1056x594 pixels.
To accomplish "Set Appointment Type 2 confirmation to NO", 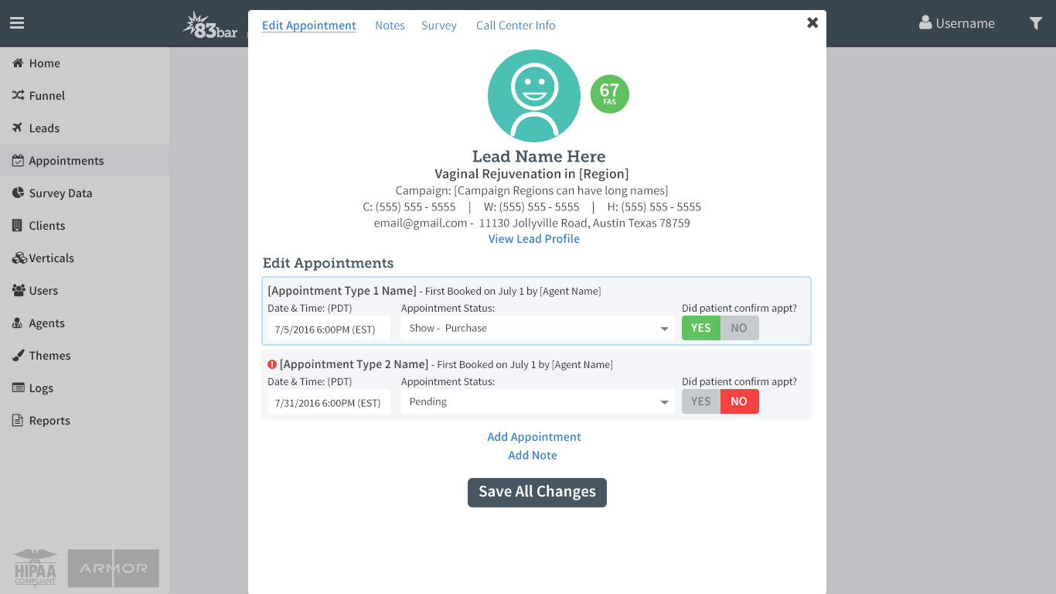I will [x=740, y=401].
